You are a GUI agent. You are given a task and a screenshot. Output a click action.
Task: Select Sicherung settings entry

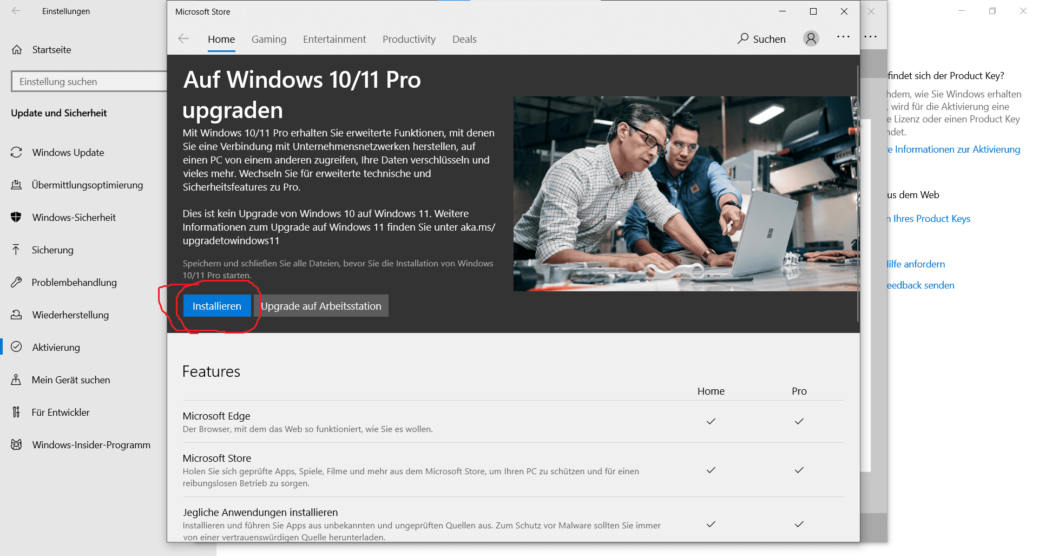(52, 250)
